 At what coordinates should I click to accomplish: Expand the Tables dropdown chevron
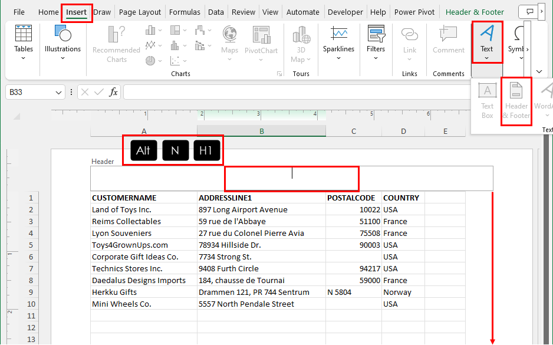tap(23, 58)
